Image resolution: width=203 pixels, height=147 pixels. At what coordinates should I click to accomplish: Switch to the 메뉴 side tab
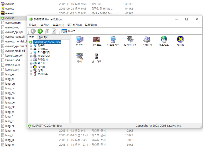32,37
